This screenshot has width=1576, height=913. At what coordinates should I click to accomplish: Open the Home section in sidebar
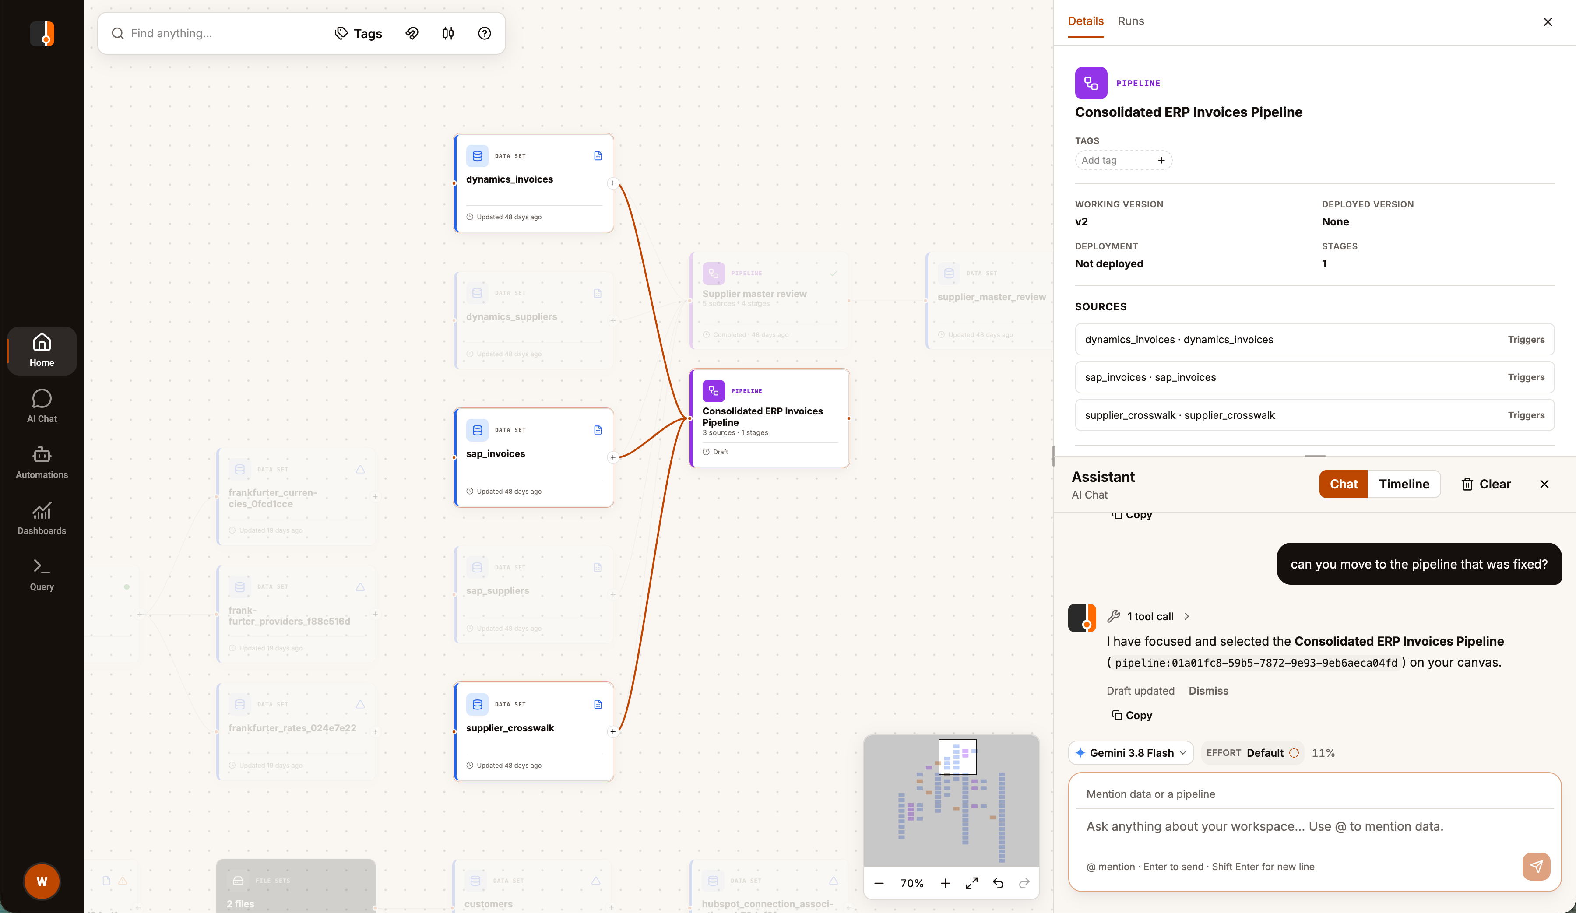click(x=42, y=350)
